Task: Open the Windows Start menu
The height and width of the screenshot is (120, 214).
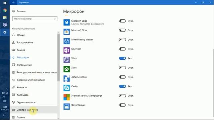Action: coord(5,3)
